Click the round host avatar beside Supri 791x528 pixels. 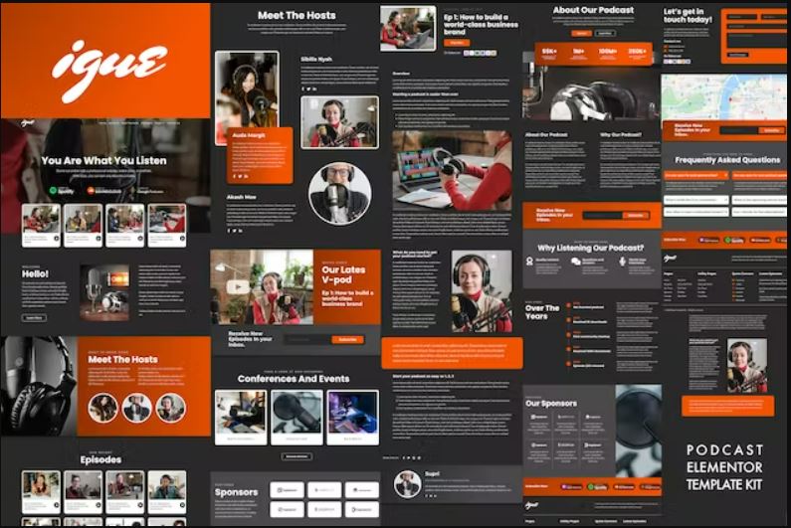pyautogui.click(x=407, y=483)
